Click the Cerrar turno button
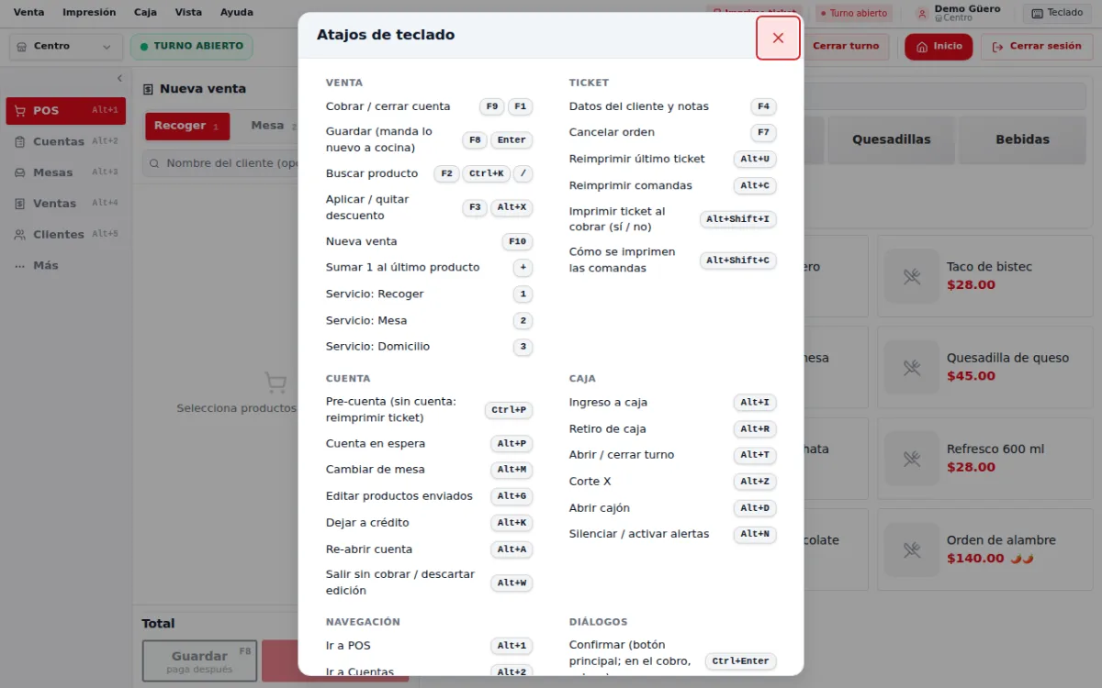This screenshot has width=1102, height=688. (846, 47)
